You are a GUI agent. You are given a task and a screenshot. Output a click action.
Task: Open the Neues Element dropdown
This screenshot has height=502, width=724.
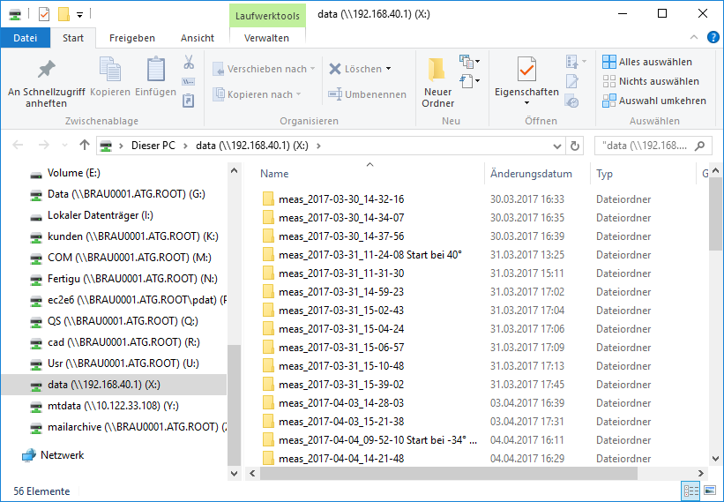[469, 62]
